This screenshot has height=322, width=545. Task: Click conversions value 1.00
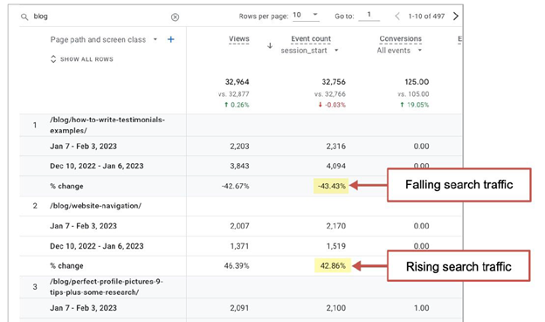[x=421, y=308]
